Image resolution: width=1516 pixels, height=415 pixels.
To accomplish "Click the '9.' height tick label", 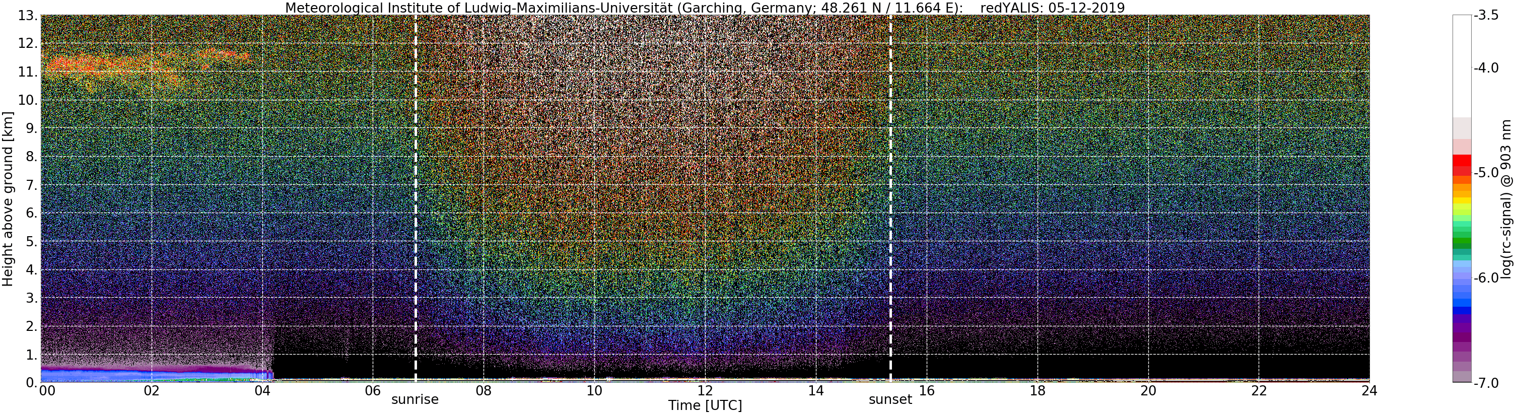I will 31,128.
